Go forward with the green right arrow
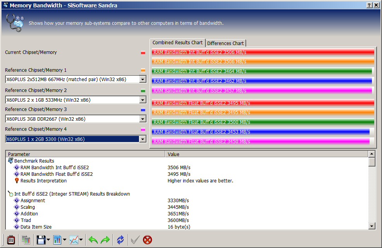Image resolution: width=382 pixels, height=248 pixels. 105,240
